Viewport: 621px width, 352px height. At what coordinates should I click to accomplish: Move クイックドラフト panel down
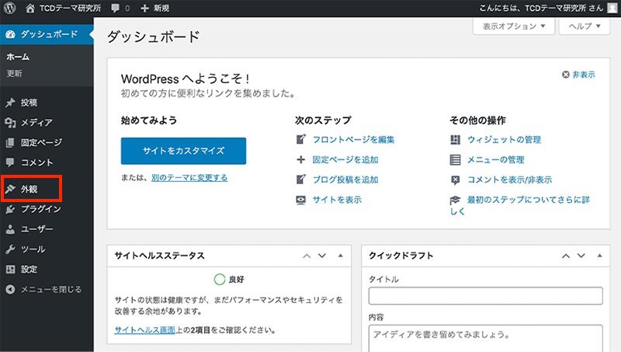click(581, 256)
